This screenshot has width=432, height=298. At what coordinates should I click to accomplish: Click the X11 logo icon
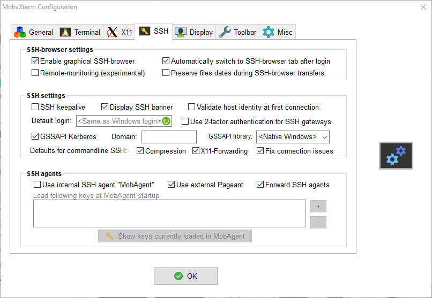click(113, 32)
